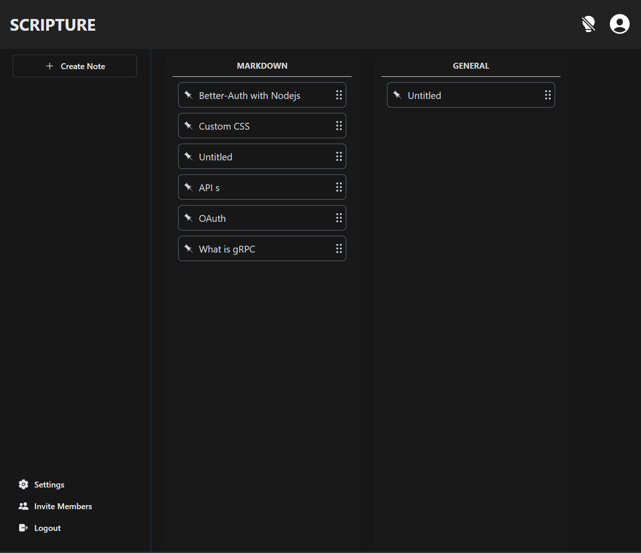Click pin icon on Markdown Untitled note

click(x=189, y=156)
